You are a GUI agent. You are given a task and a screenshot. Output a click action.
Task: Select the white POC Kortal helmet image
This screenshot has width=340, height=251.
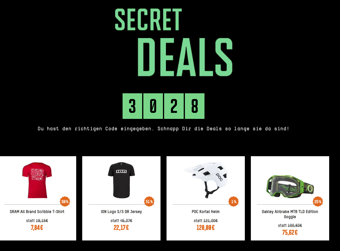[x=206, y=180]
